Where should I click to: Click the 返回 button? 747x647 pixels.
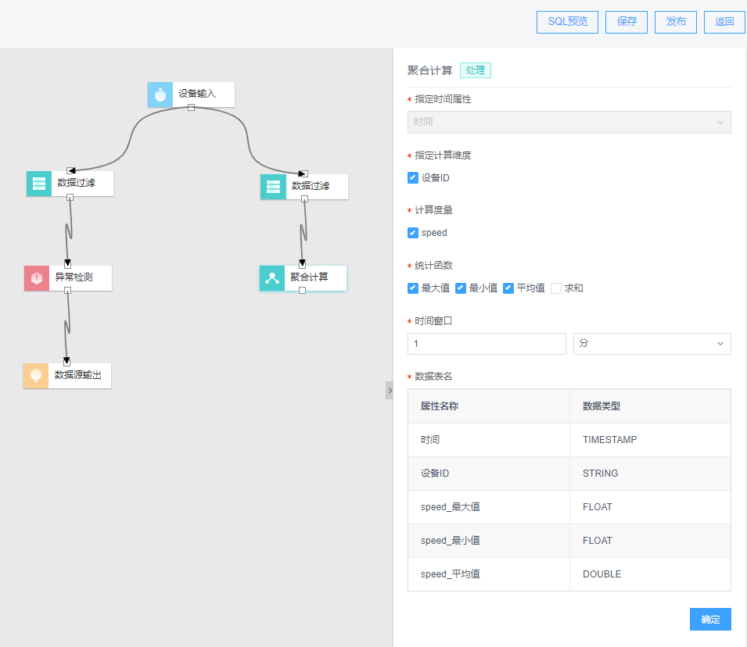click(x=724, y=22)
